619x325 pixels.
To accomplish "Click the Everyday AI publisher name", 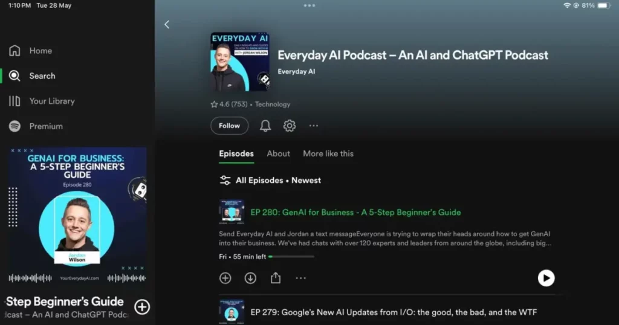I will coord(296,71).
